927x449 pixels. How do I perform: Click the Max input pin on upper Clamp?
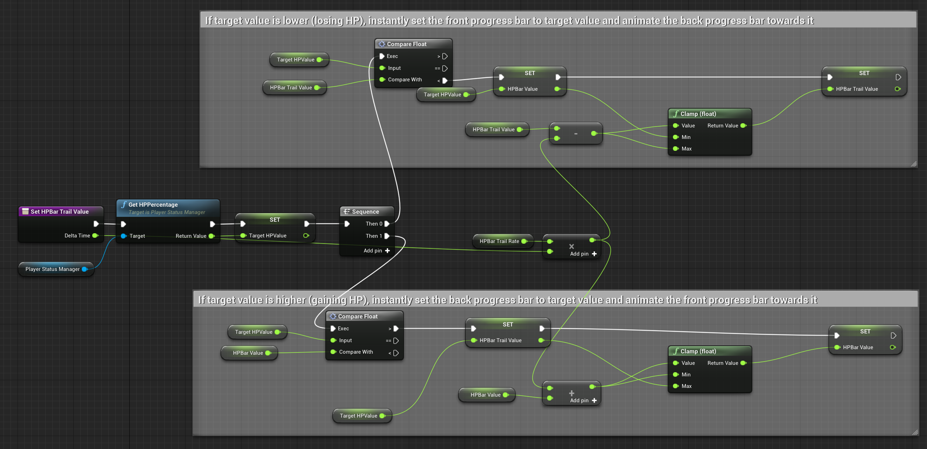[x=676, y=148]
